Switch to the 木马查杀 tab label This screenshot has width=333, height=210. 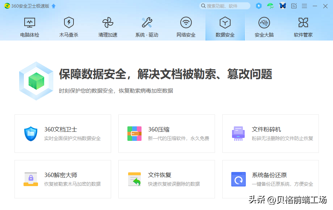pyautogui.click(x=69, y=35)
